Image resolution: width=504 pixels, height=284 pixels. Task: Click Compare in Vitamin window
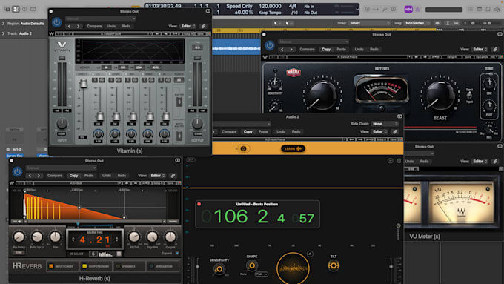point(94,26)
